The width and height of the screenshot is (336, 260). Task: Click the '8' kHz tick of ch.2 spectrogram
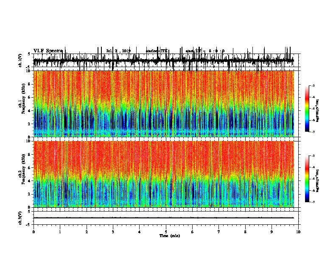[30, 155]
